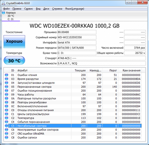Click status icon for C8 Ошибки записи
This screenshot has width=149, height=145.
(x=6, y=138)
